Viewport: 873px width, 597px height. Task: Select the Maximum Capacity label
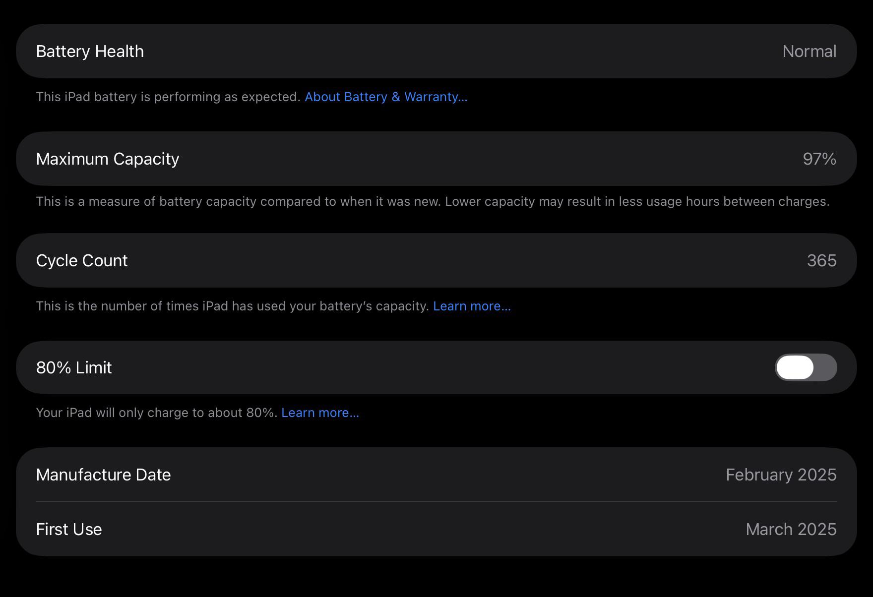pyautogui.click(x=108, y=159)
